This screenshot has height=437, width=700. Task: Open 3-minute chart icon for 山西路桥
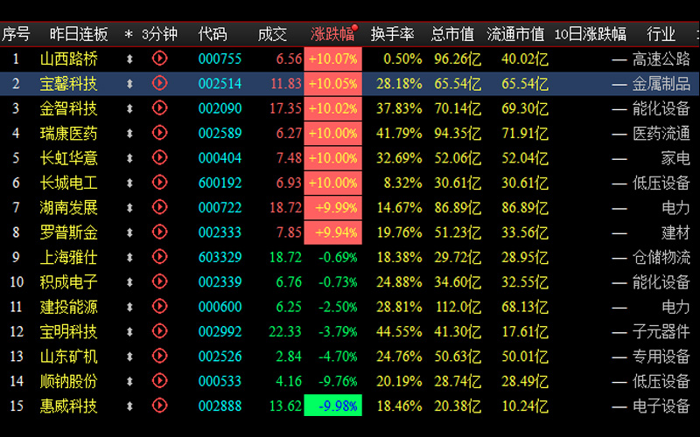click(159, 59)
